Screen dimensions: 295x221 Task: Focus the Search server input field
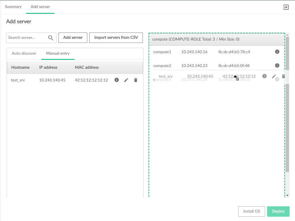click(26, 38)
